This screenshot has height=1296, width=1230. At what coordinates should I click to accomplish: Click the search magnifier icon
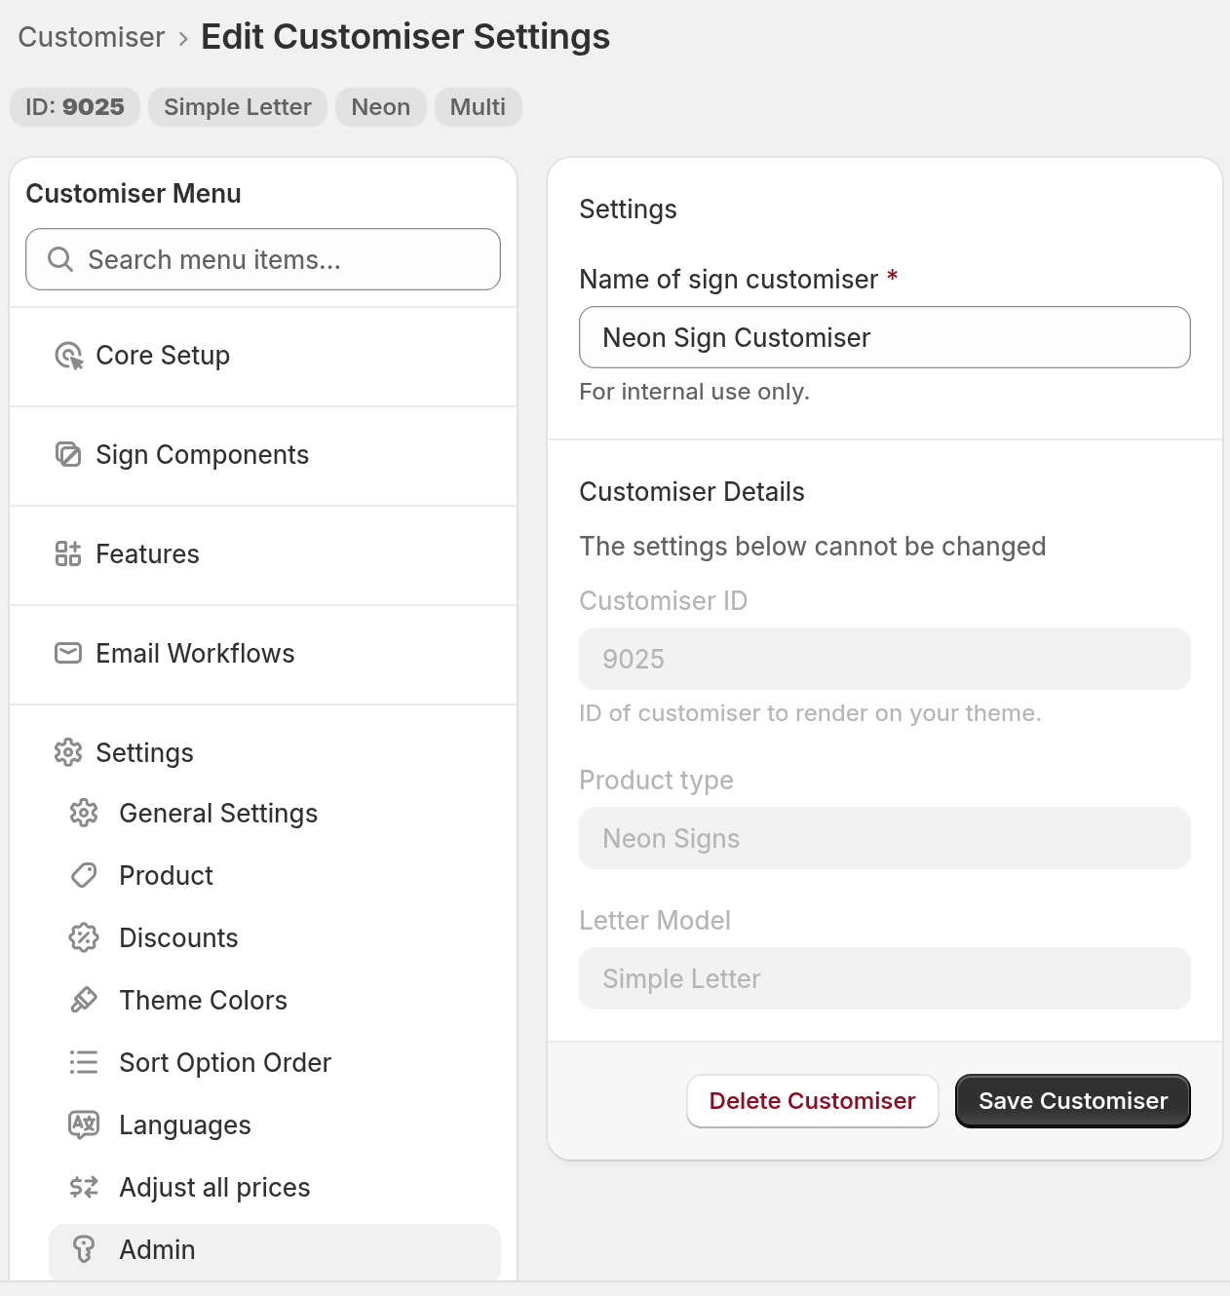[60, 259]
